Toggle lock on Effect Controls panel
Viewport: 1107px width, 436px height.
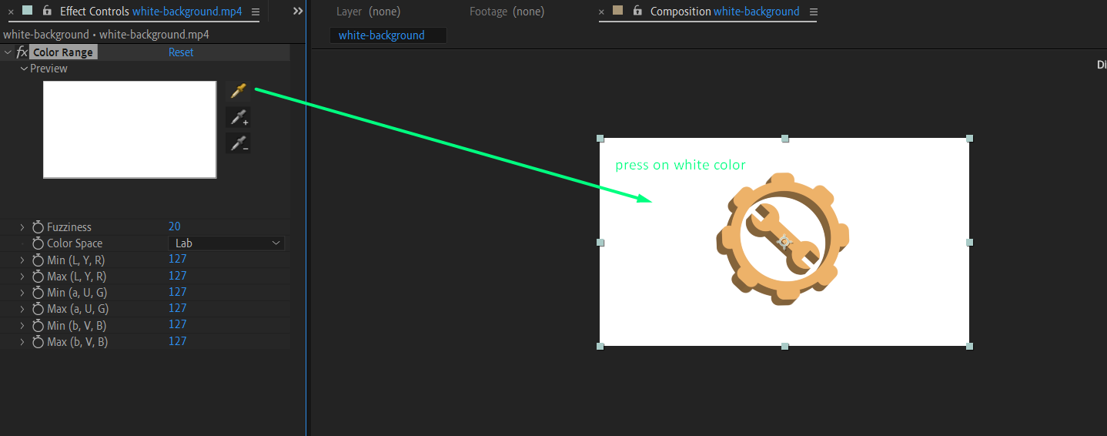48,11
